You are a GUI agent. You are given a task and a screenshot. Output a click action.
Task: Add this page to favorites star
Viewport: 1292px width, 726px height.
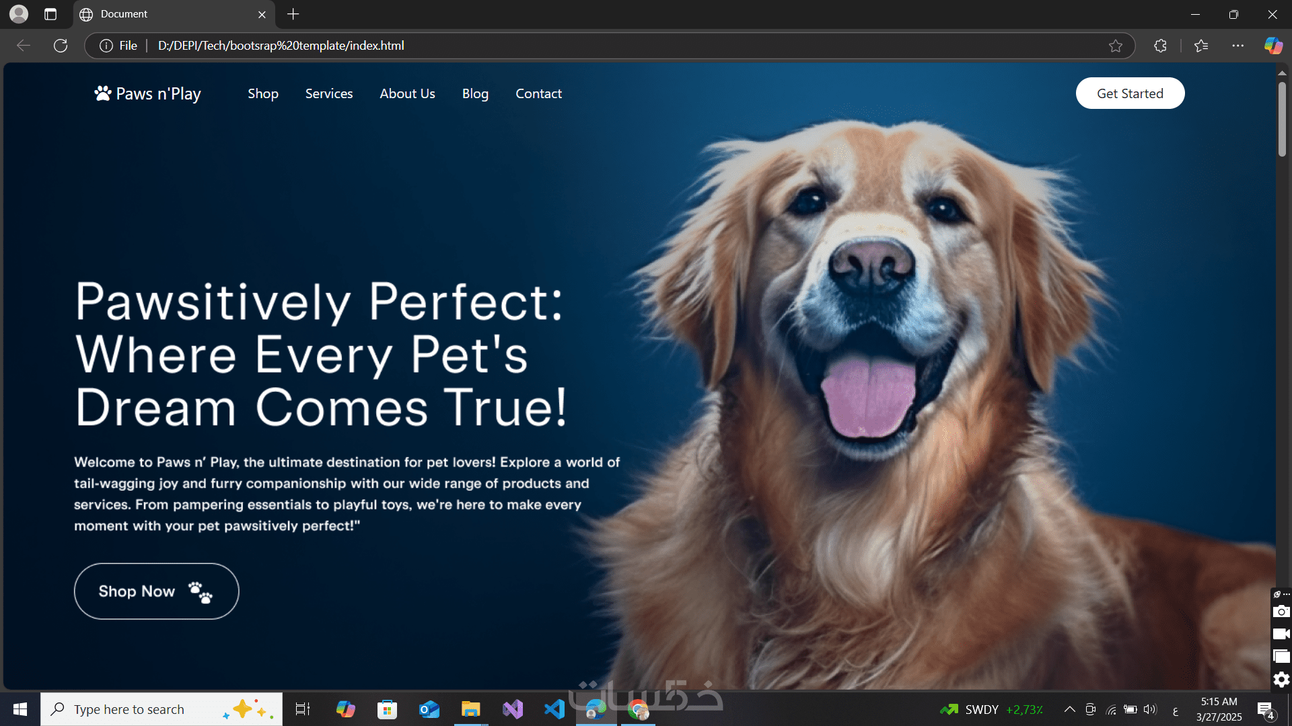point(1116,46)
